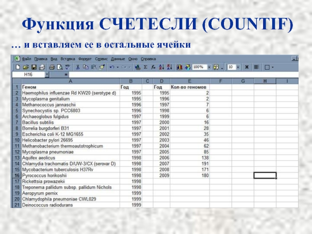Open a file with the Open folder icon
The height and width of the screenshot is (234, 312).
(26, 67)
